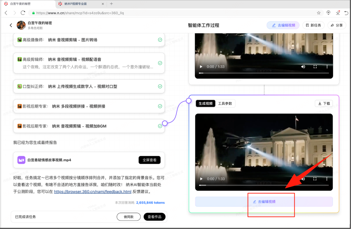Screen dimensions: 351x229
Task: Click the 做同款 button
Action: pyautogui.click(x=129, y=217)
